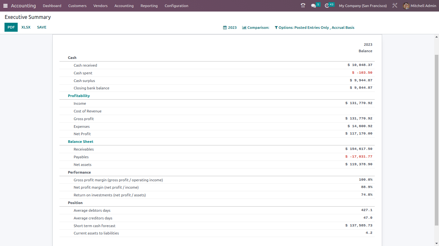Viewport: 439px width, 246px height.
Task: Click the bar chart icon next to Comparison
Action: click(244, 28)
